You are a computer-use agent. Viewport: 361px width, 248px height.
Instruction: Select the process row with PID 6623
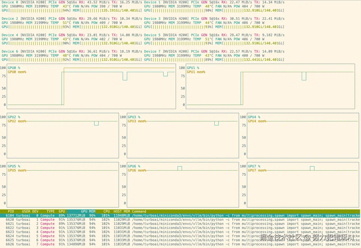[x=180, y=232]
